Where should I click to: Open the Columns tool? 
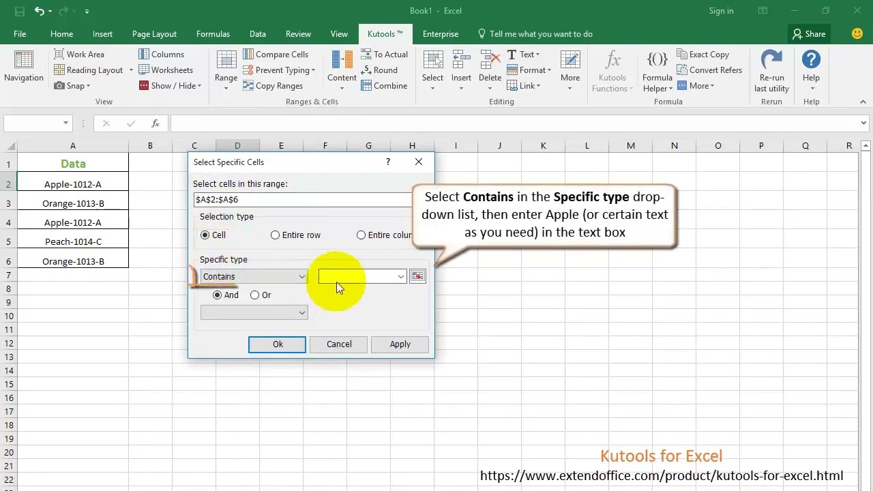pyautogui.click(x=161, y=55)
